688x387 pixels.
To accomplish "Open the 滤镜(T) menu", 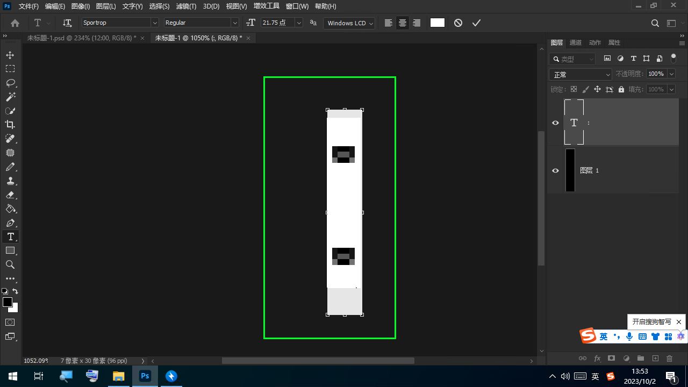I will pos(187,6).
